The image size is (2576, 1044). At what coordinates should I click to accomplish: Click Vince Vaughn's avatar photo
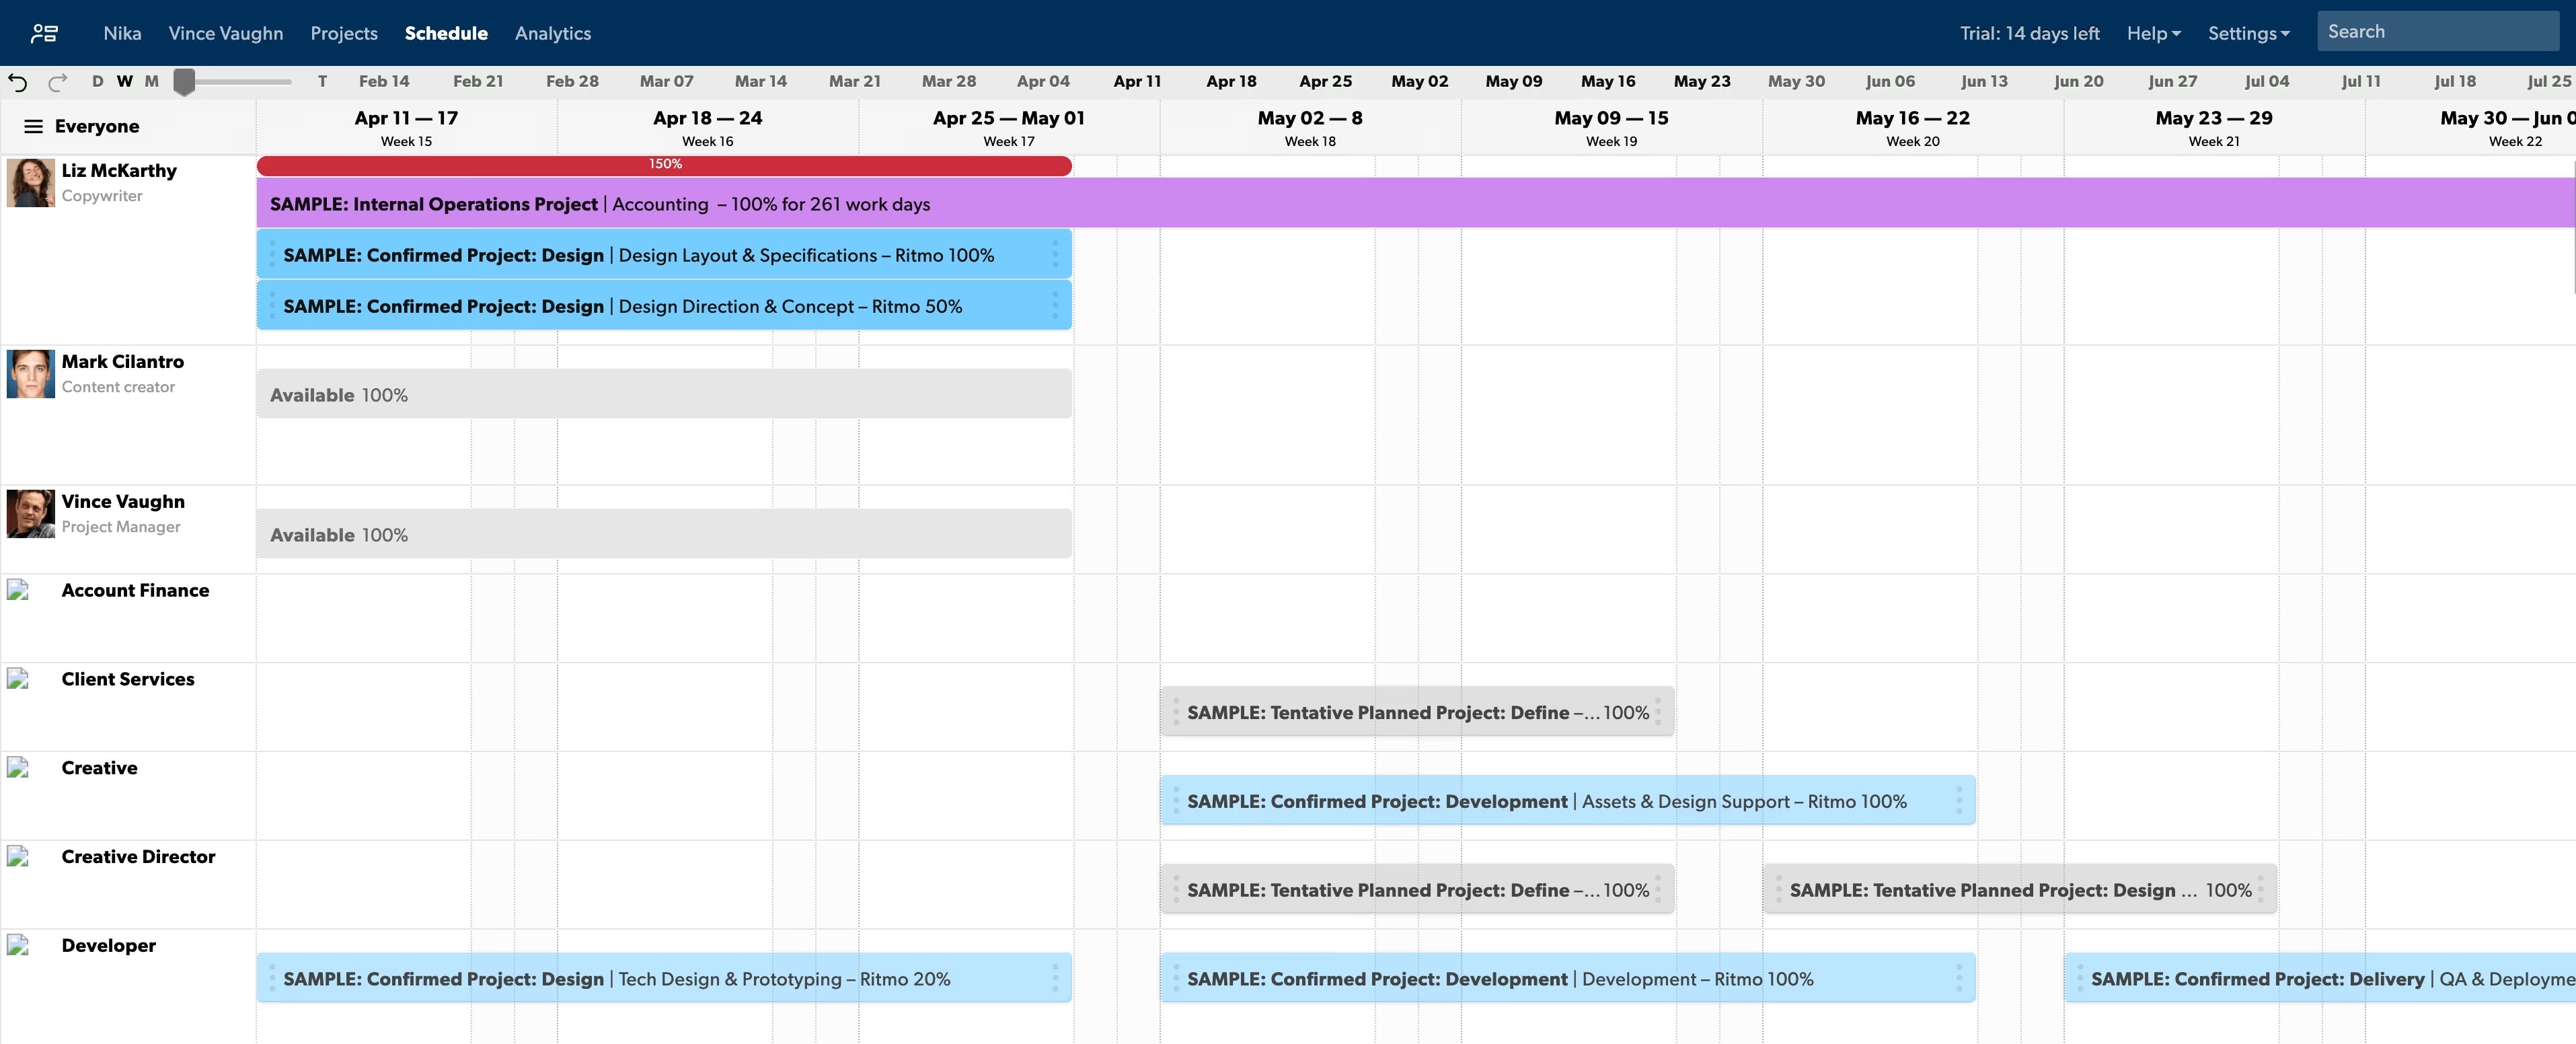pyautogui.click(x=31, y=514)
